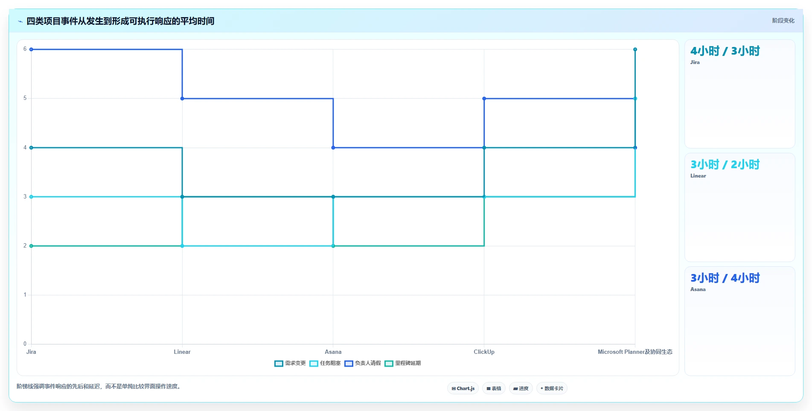Select the blue data point at Jira value 6
812x411 pixels.
31,50
